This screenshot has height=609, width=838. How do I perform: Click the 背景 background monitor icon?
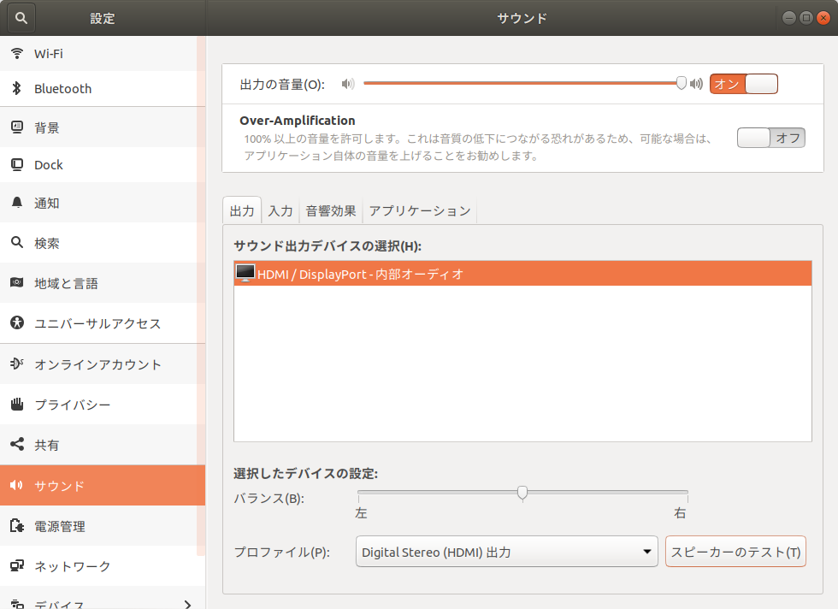pos(17,127)
